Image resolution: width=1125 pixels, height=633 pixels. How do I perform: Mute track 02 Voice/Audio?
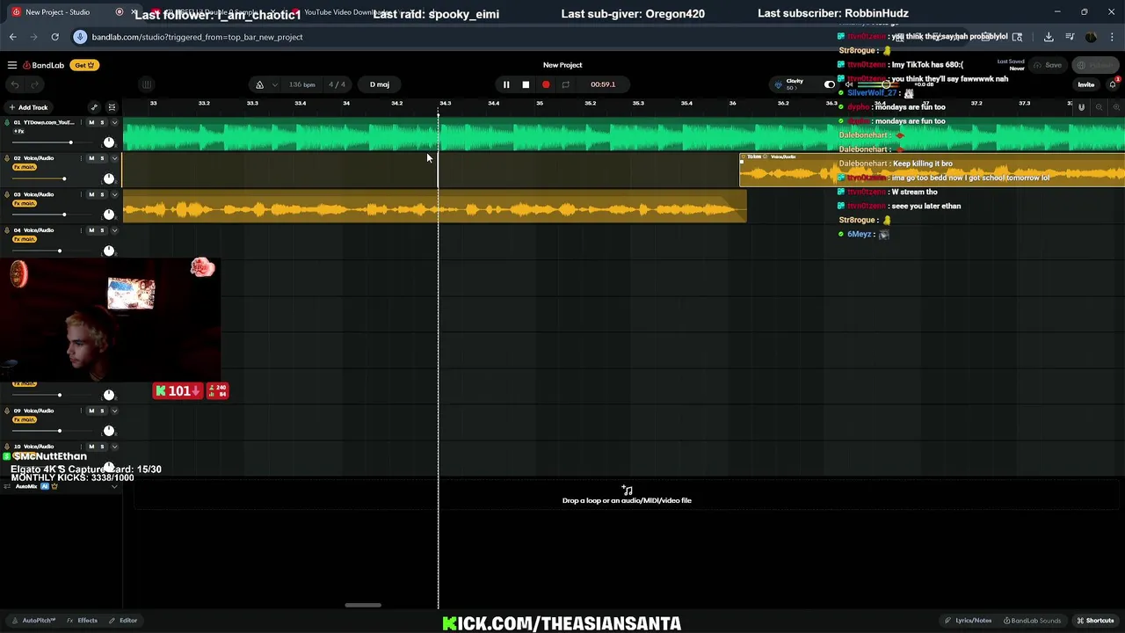[91, 158]
